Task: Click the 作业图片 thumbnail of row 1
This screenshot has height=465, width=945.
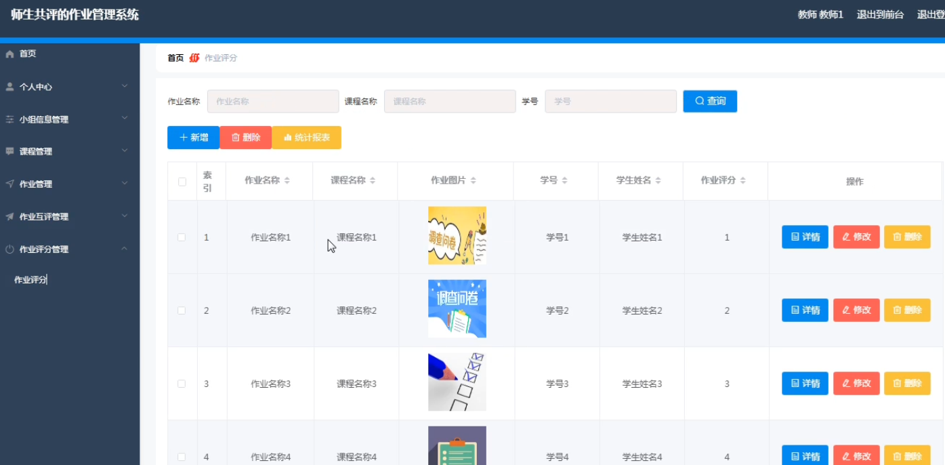Action: [x=457, y=235]
